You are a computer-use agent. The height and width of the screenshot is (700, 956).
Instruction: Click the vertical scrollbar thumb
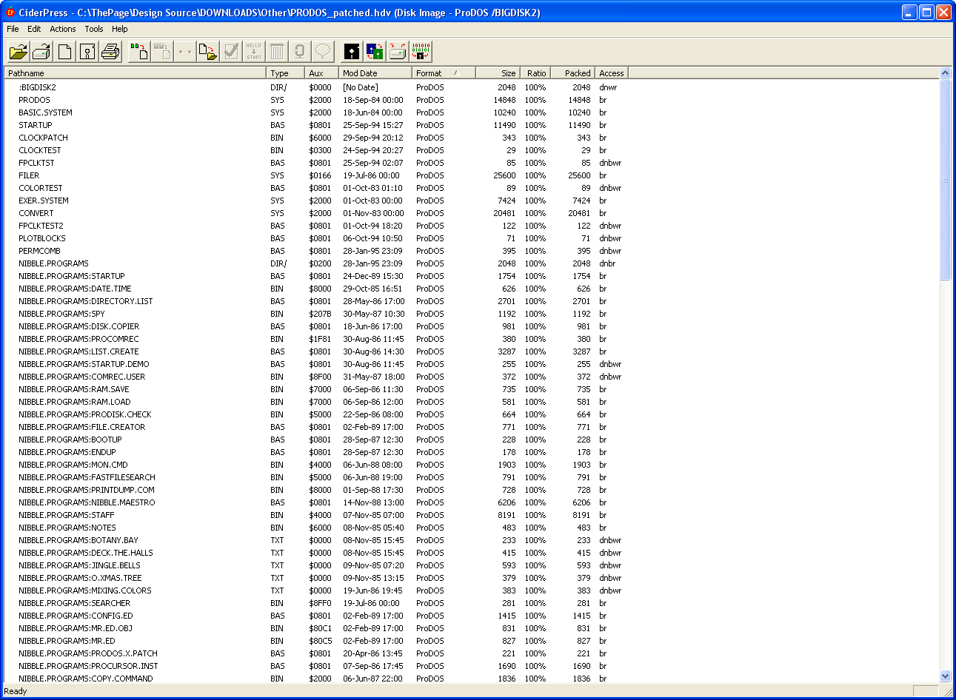click(x=945, y=180)
